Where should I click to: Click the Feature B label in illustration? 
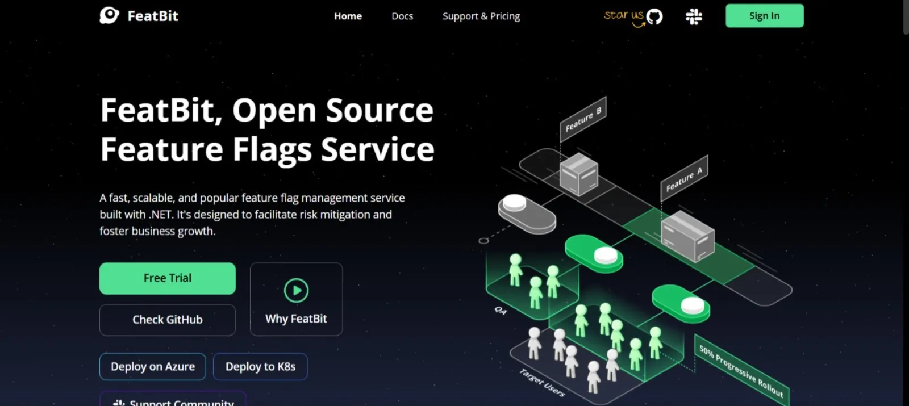pos(583,119)
